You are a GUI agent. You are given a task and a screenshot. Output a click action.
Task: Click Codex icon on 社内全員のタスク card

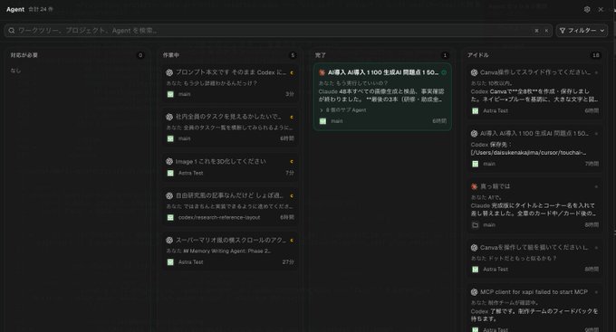169,117
